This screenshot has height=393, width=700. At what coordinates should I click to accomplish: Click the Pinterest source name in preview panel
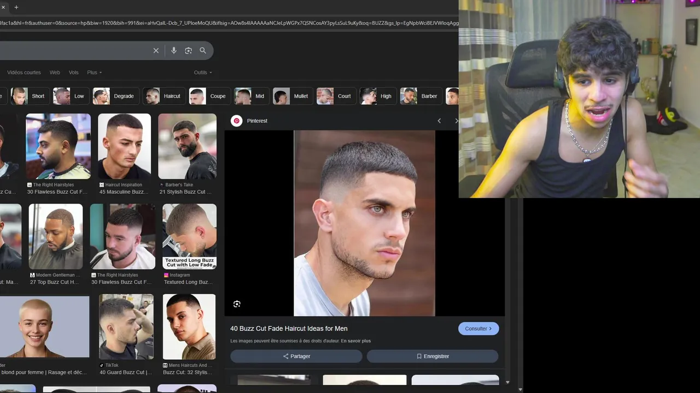tap(257, 121)
